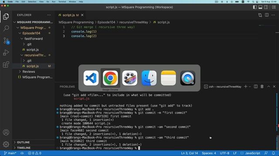
Task: Open Source Control view with badge
Action: (6, 41)
